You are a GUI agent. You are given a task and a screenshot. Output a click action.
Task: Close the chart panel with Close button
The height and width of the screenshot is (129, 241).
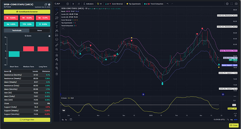pos(234,125)
